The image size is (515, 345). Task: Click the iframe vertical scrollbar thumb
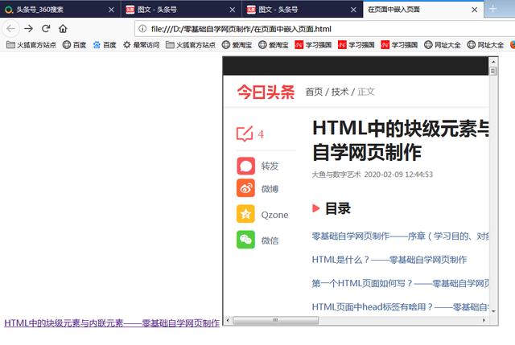[x=493, y=71]
